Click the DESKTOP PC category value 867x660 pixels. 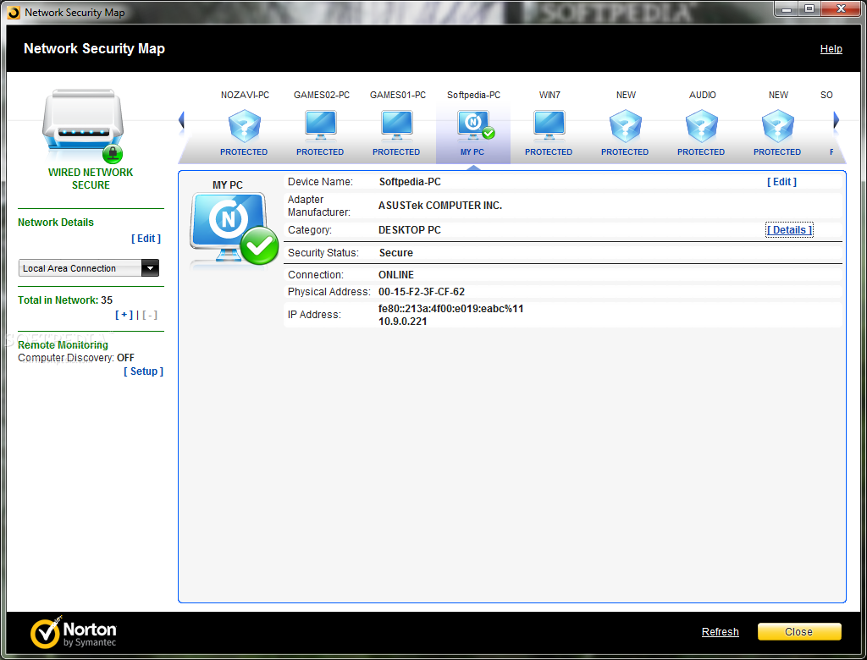click(410, 230)
